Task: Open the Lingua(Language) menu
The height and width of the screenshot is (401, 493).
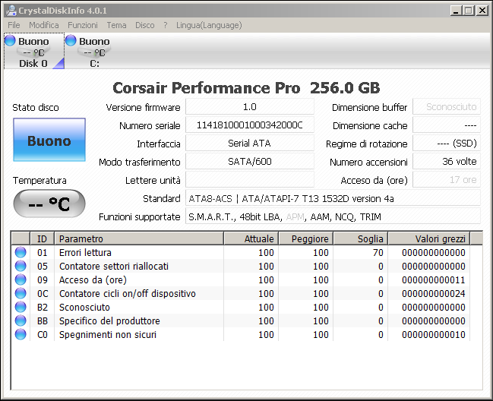Action: tap(209, 25)
